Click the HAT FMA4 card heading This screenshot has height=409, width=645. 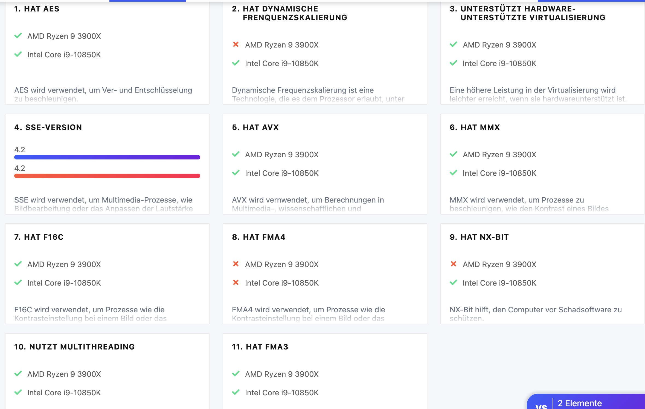pos(258,237)
